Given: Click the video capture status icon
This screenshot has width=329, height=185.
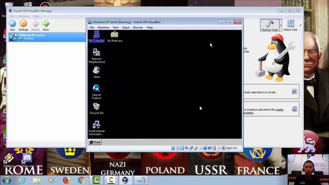Looking at the screenshot, I should (x=210, y=148).
